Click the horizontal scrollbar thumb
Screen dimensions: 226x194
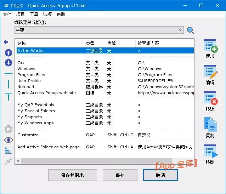click(97, 161)
